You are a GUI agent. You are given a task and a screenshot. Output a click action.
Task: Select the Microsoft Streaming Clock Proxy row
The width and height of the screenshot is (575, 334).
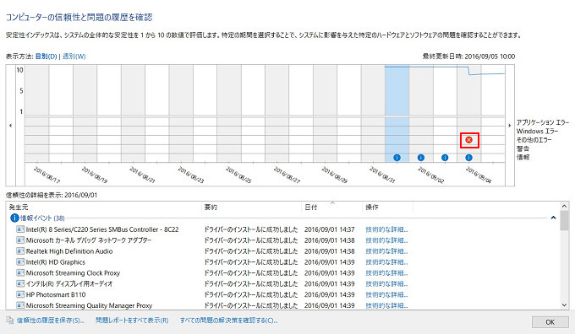coord(283,273)
